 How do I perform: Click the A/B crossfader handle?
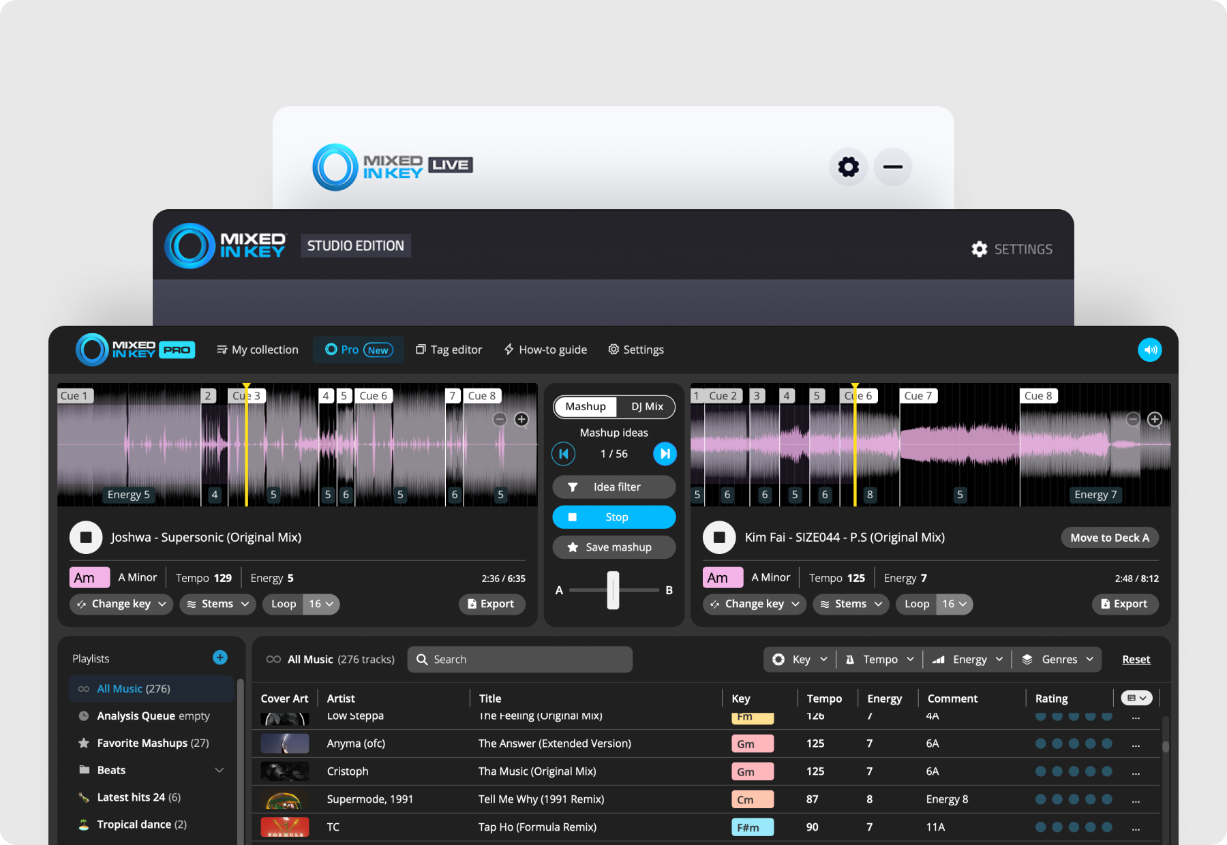click(613, 590)
